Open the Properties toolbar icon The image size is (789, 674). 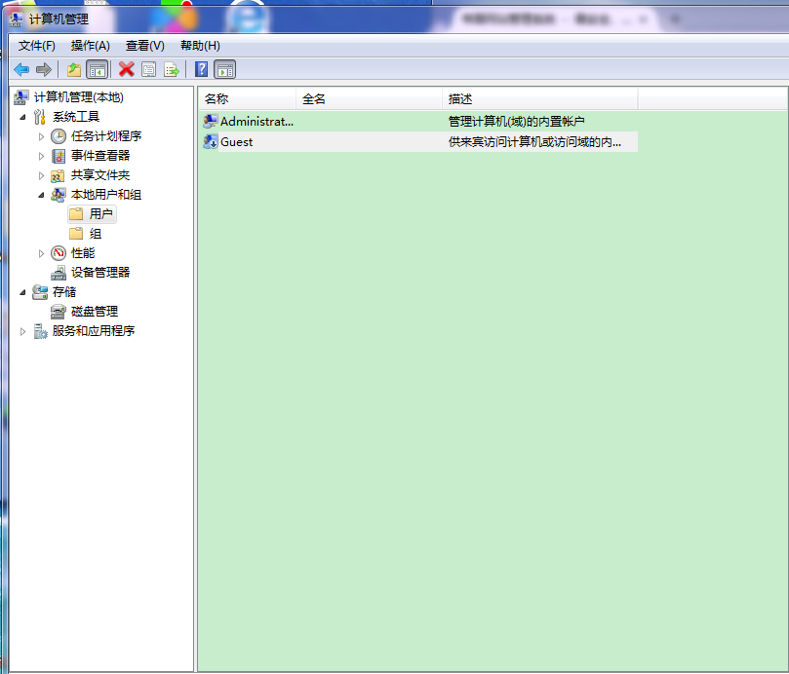pos(148,69)
